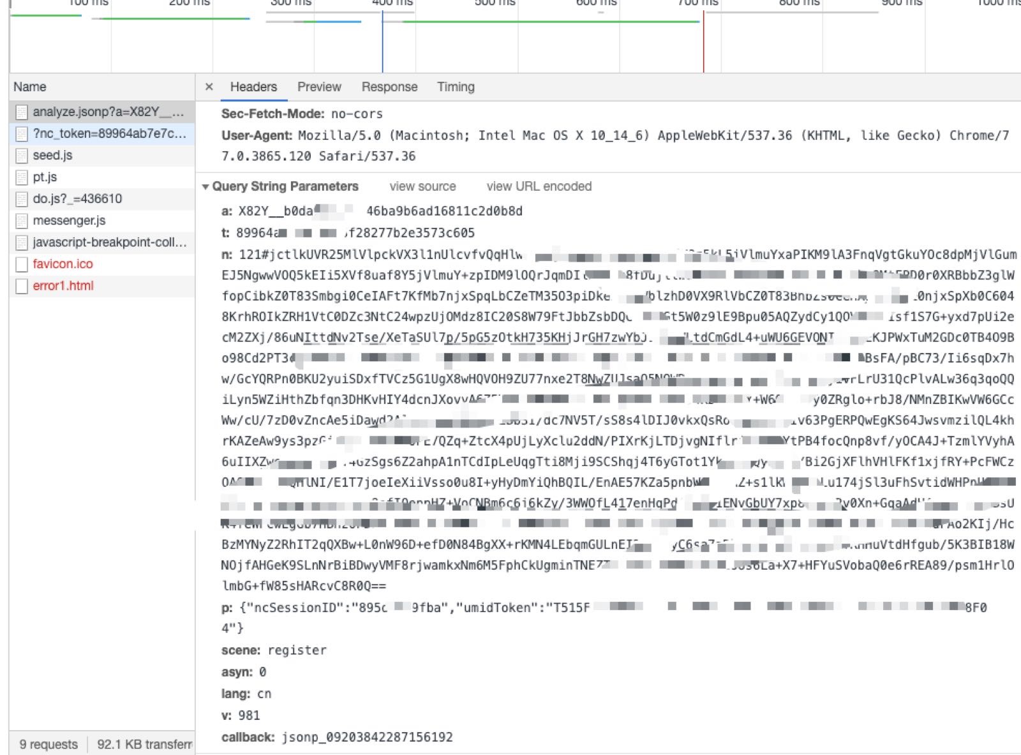Click the blue DOMContentLoaded marker line
1021x755 pixels.
(x=382, y=41)
